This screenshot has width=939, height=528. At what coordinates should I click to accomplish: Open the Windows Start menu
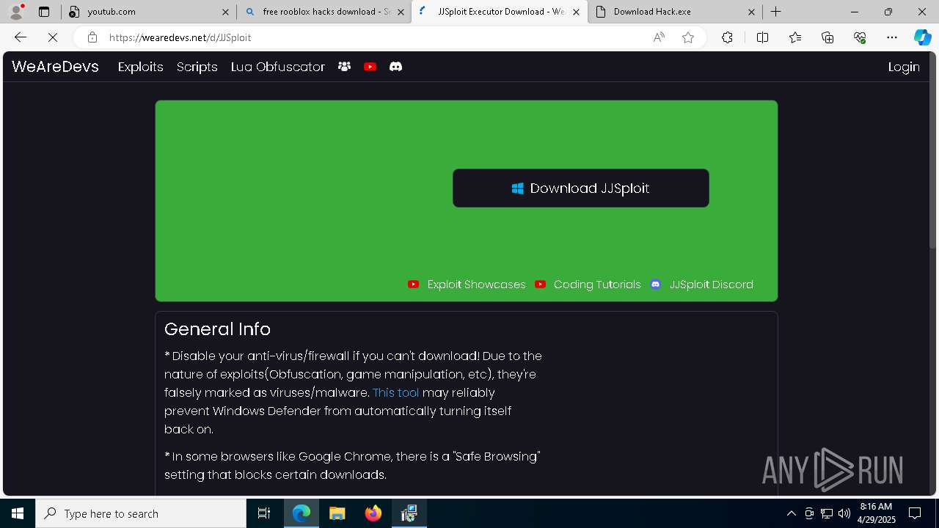(x=18, y=513)
